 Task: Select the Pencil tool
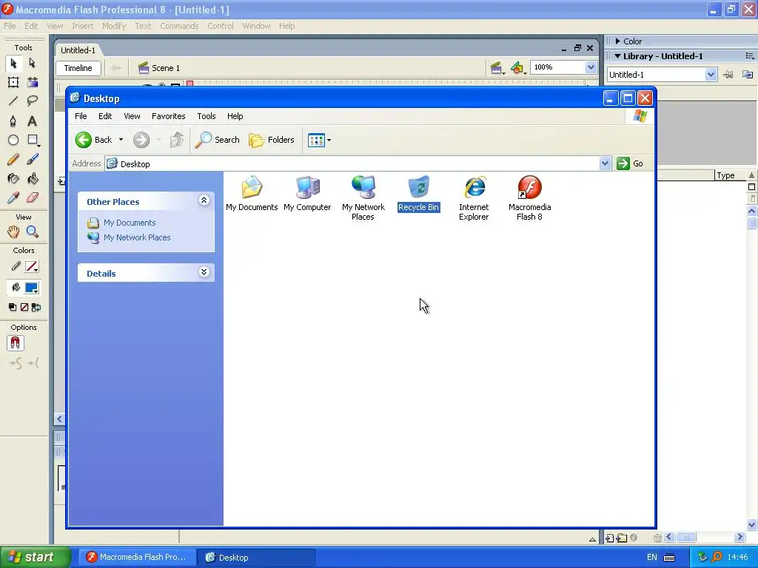13,160
